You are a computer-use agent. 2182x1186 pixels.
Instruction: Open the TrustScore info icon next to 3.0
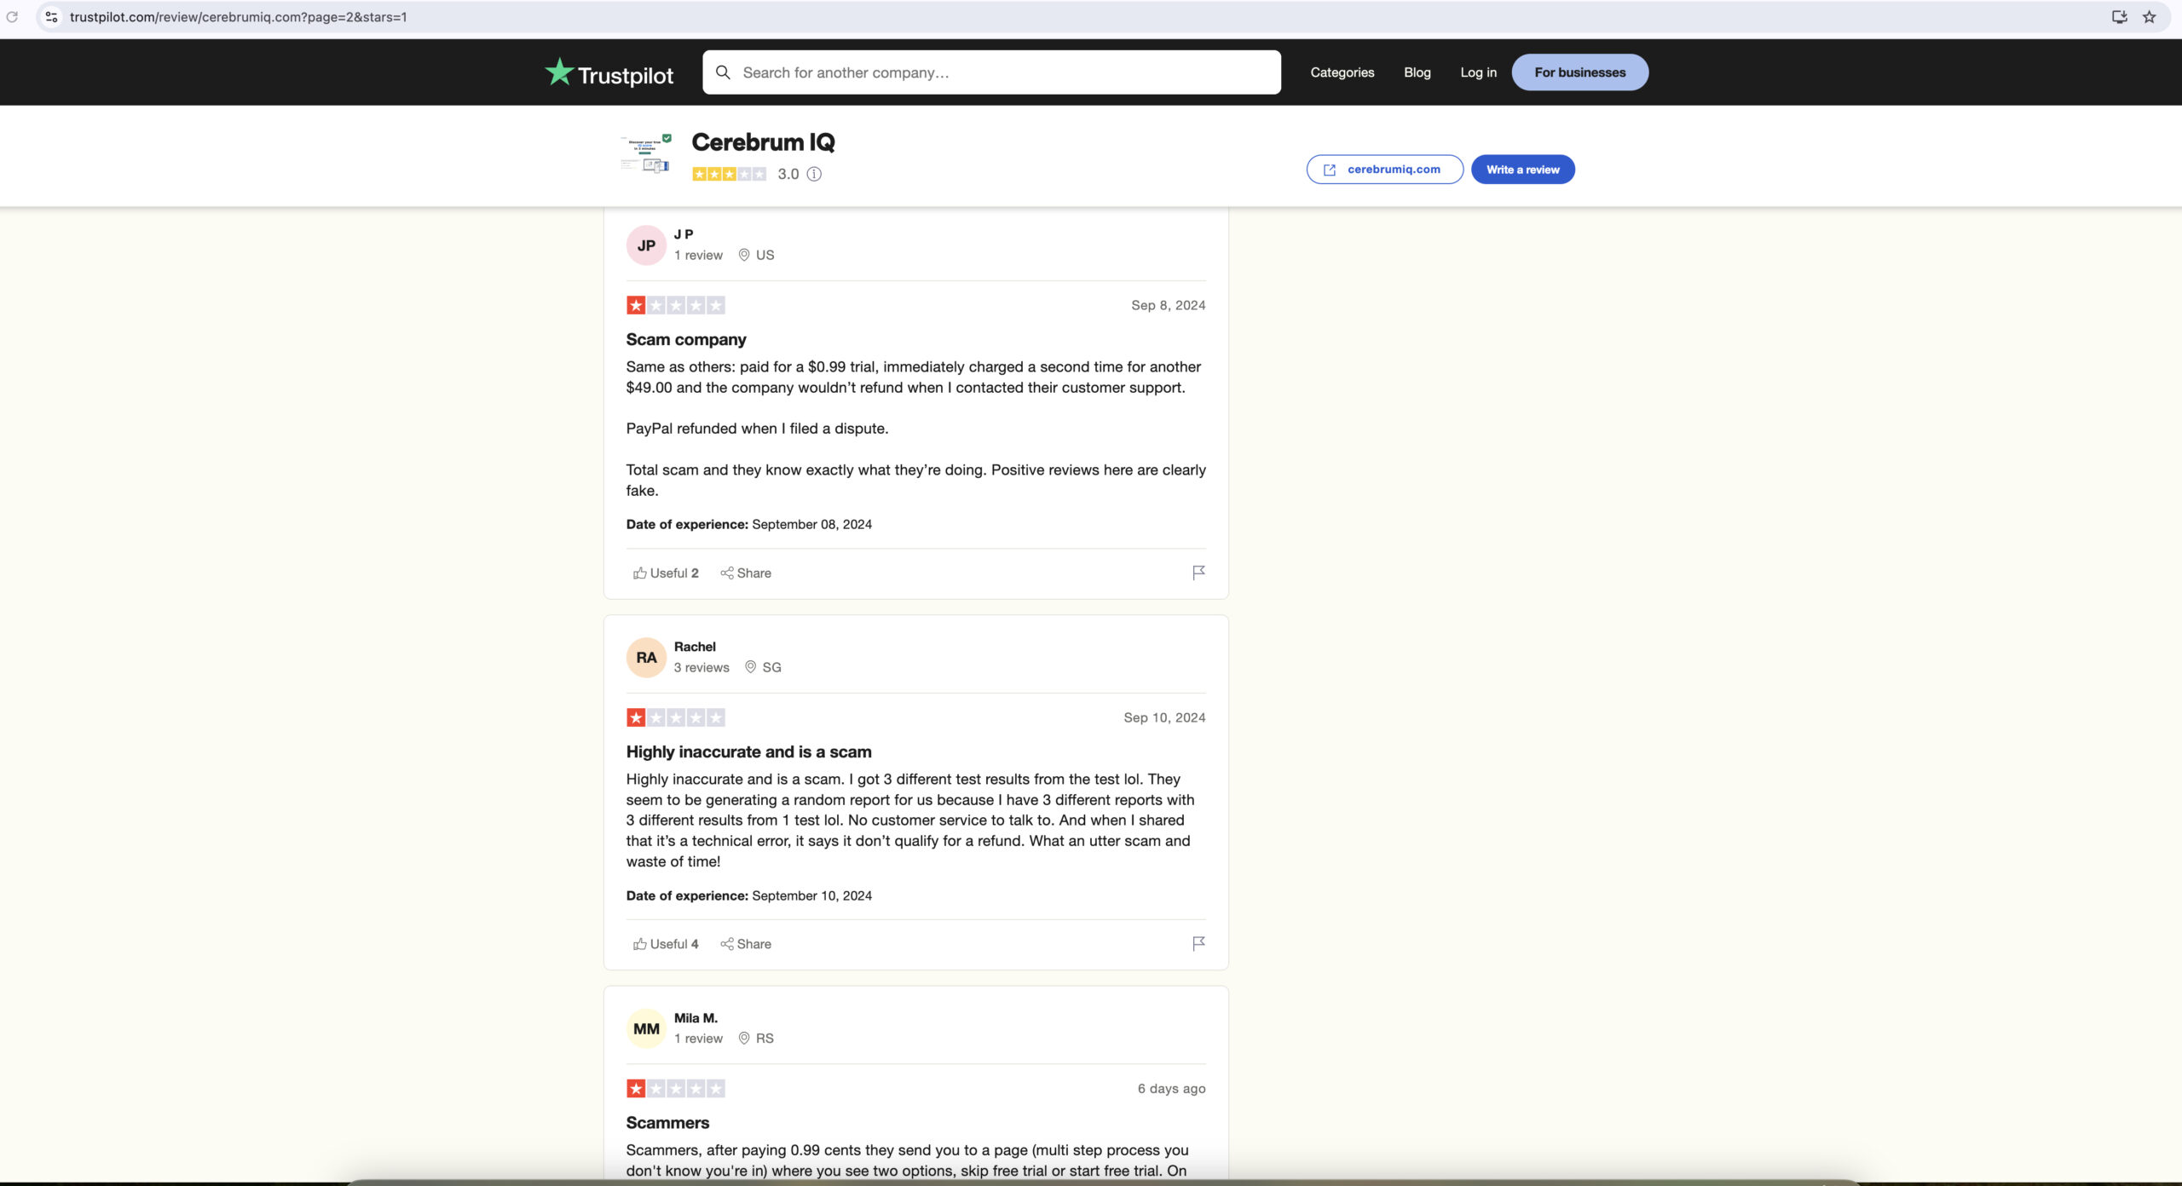[814, 174]
